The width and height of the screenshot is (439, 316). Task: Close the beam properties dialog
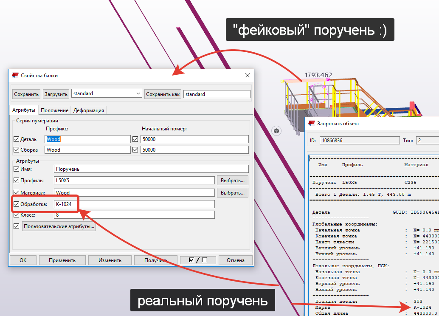(247, 75)
